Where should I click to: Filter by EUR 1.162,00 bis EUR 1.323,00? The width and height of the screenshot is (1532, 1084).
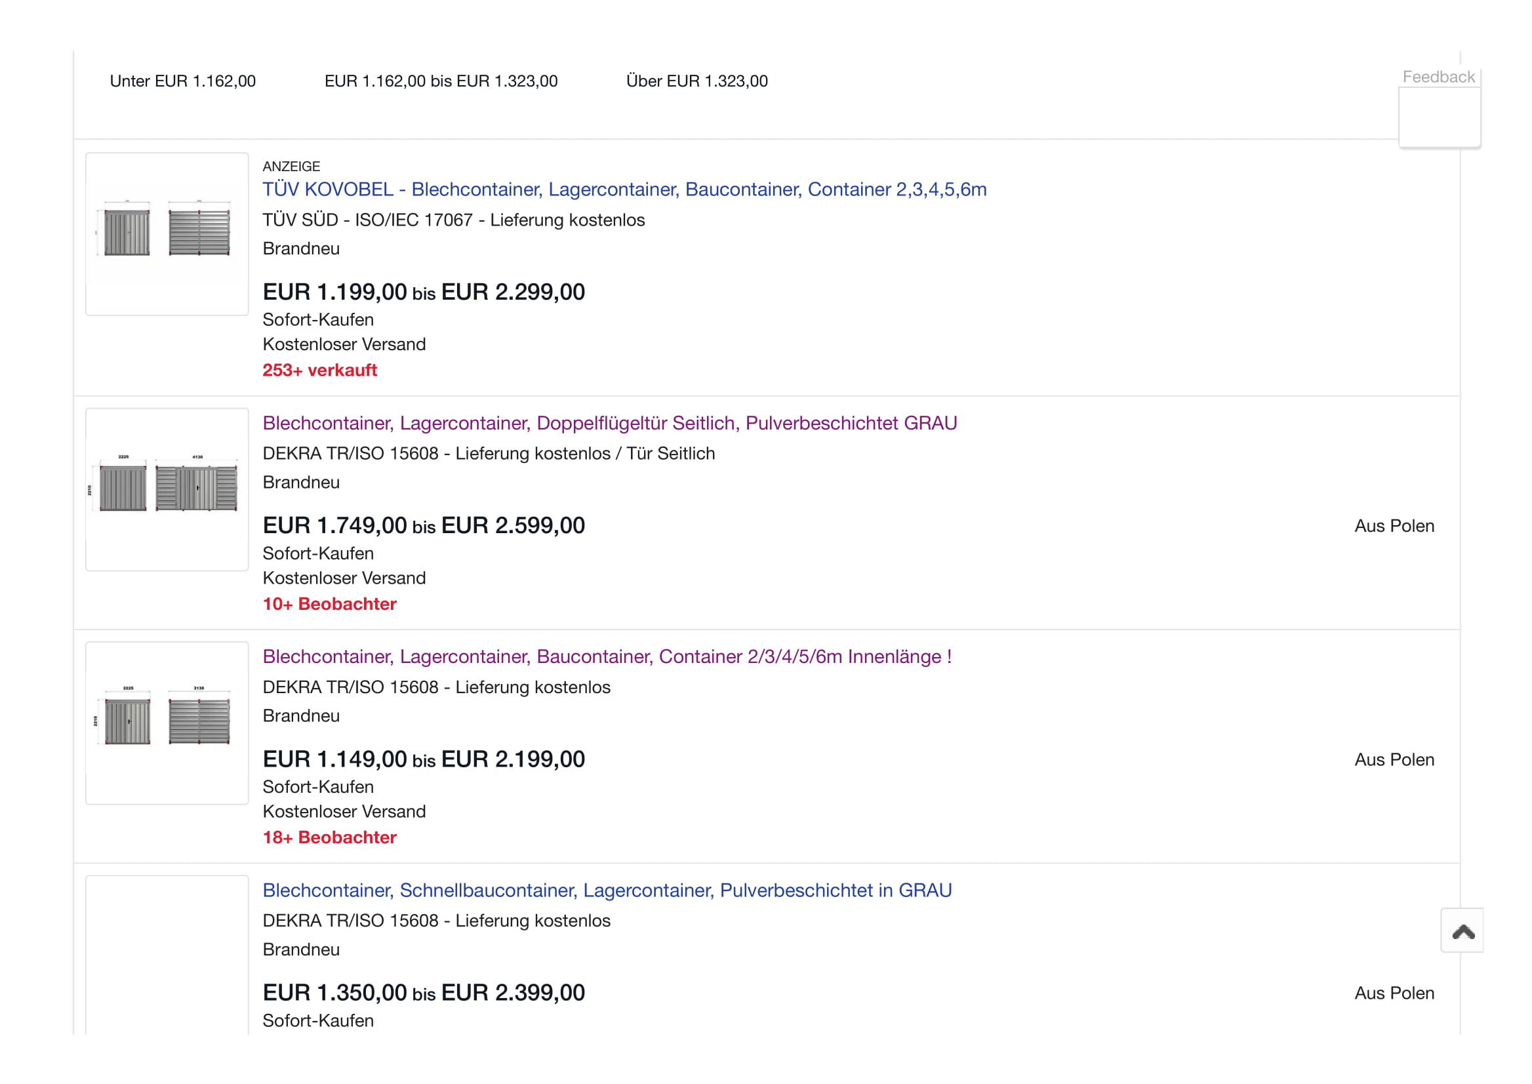tap(441, 81)
